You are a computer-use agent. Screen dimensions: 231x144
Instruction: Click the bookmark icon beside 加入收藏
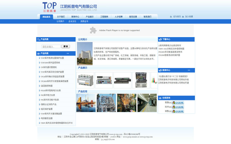click(x=183, y=17)
